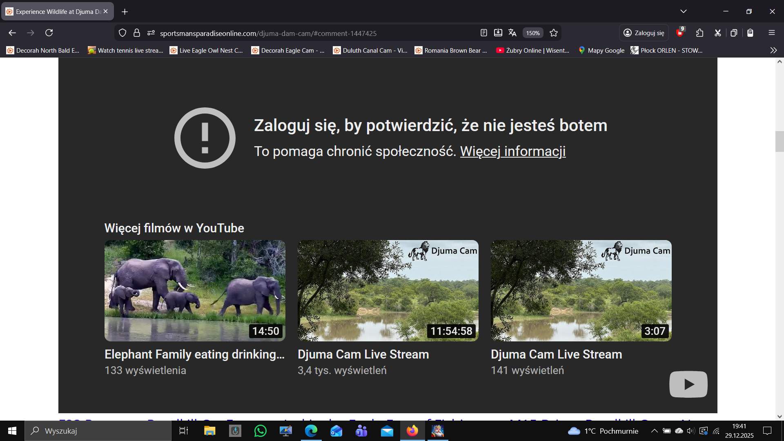This screenshot has width=784, height=441.
Task: Open the Windows Start menu
Action: (12, 431)
